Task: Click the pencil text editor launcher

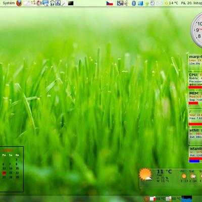Action: [64, 3]
